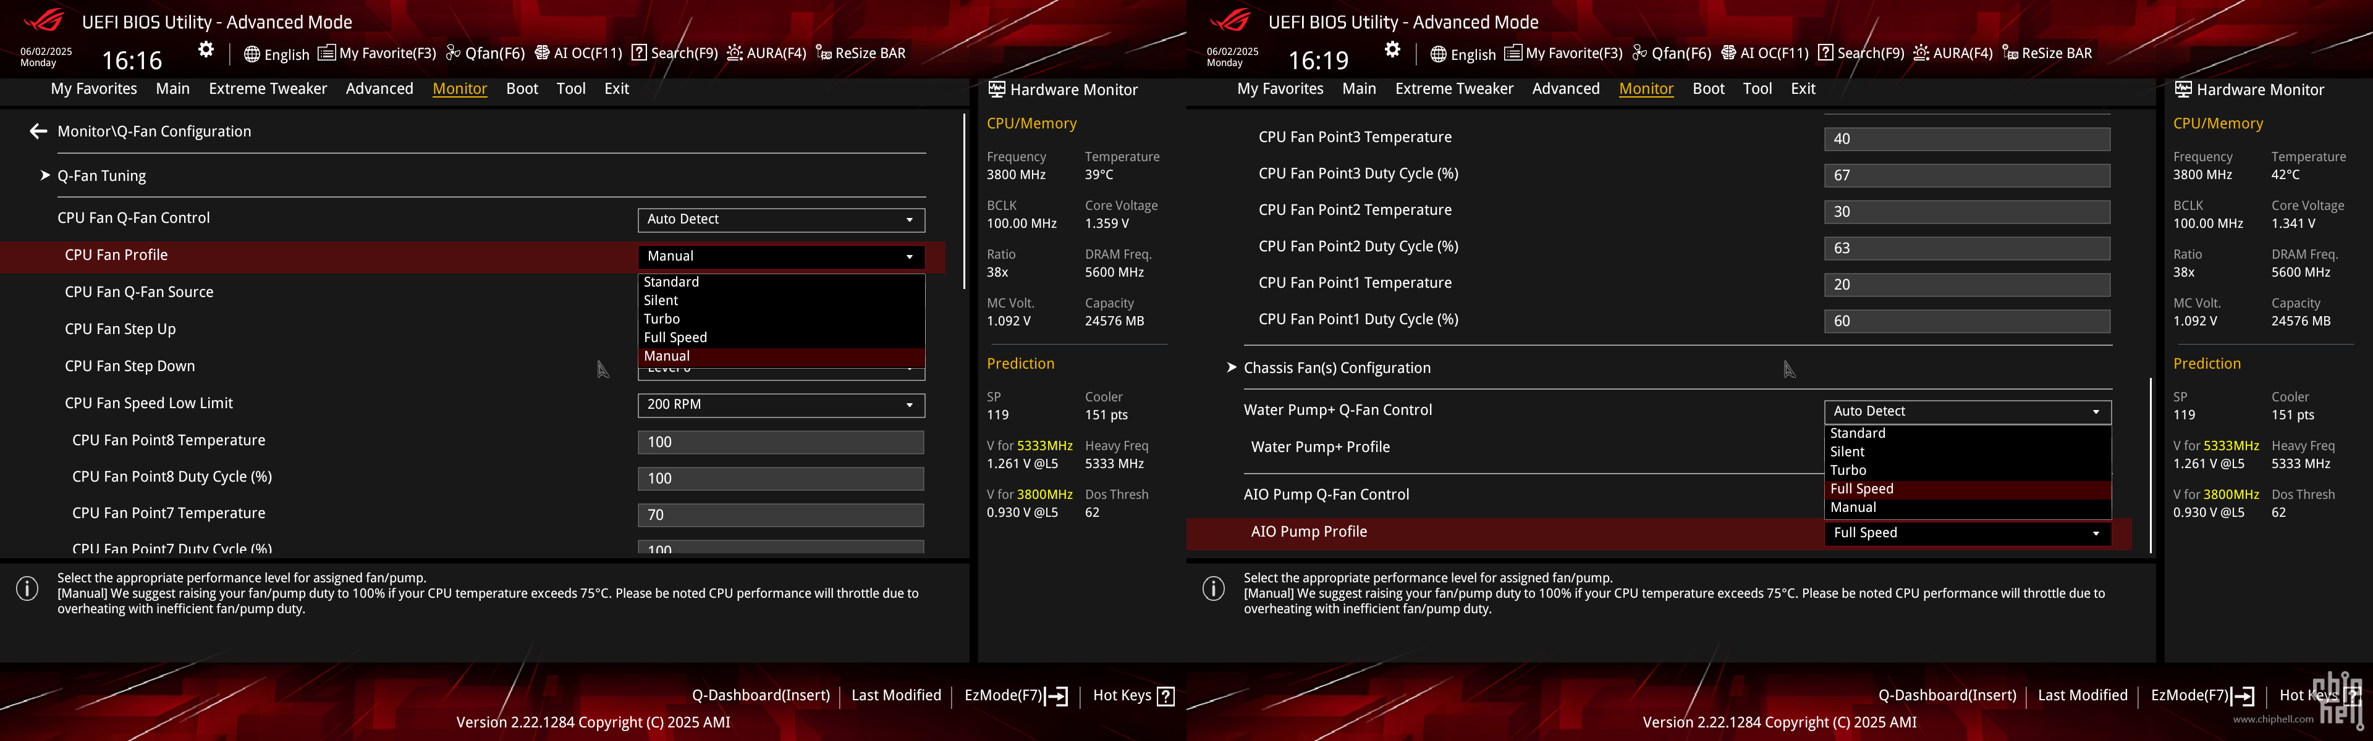Select Silent in AIO Pump Profile list
Viewport: 2373px width, 741px height.
point(1968,452)
